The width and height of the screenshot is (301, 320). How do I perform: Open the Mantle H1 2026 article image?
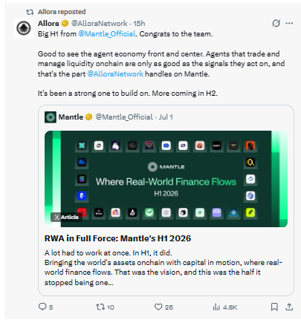coord(166,179)
